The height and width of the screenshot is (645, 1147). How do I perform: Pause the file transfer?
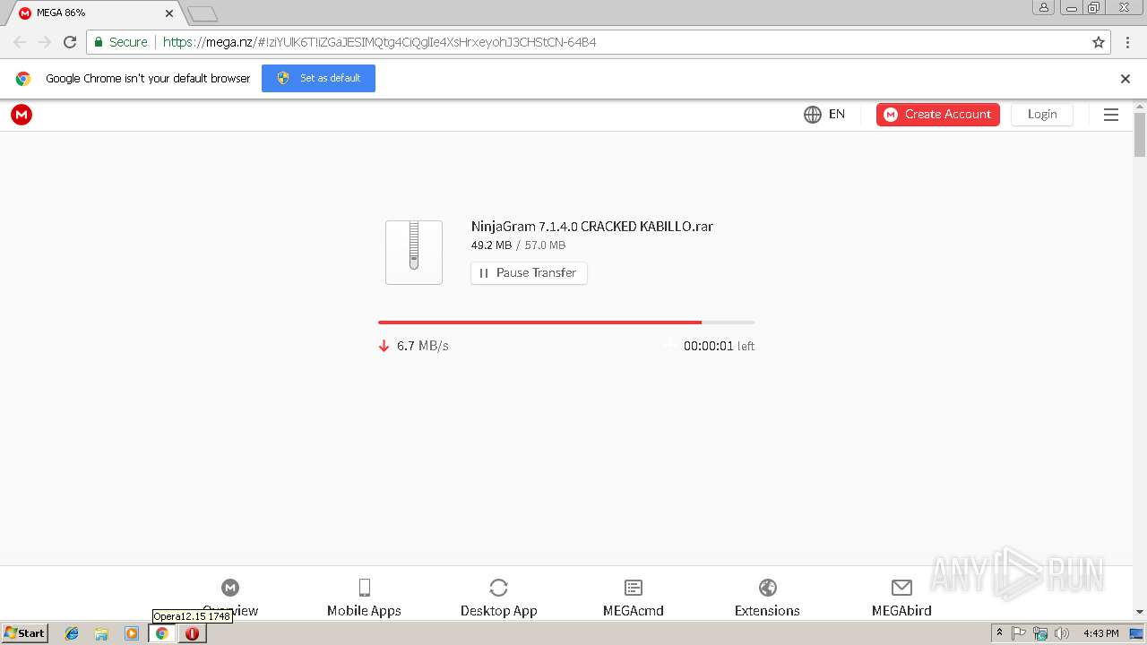(x=529, y=272)
